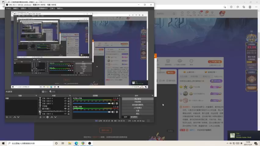Open the user avatar on webpage header

tap(222, 14)
